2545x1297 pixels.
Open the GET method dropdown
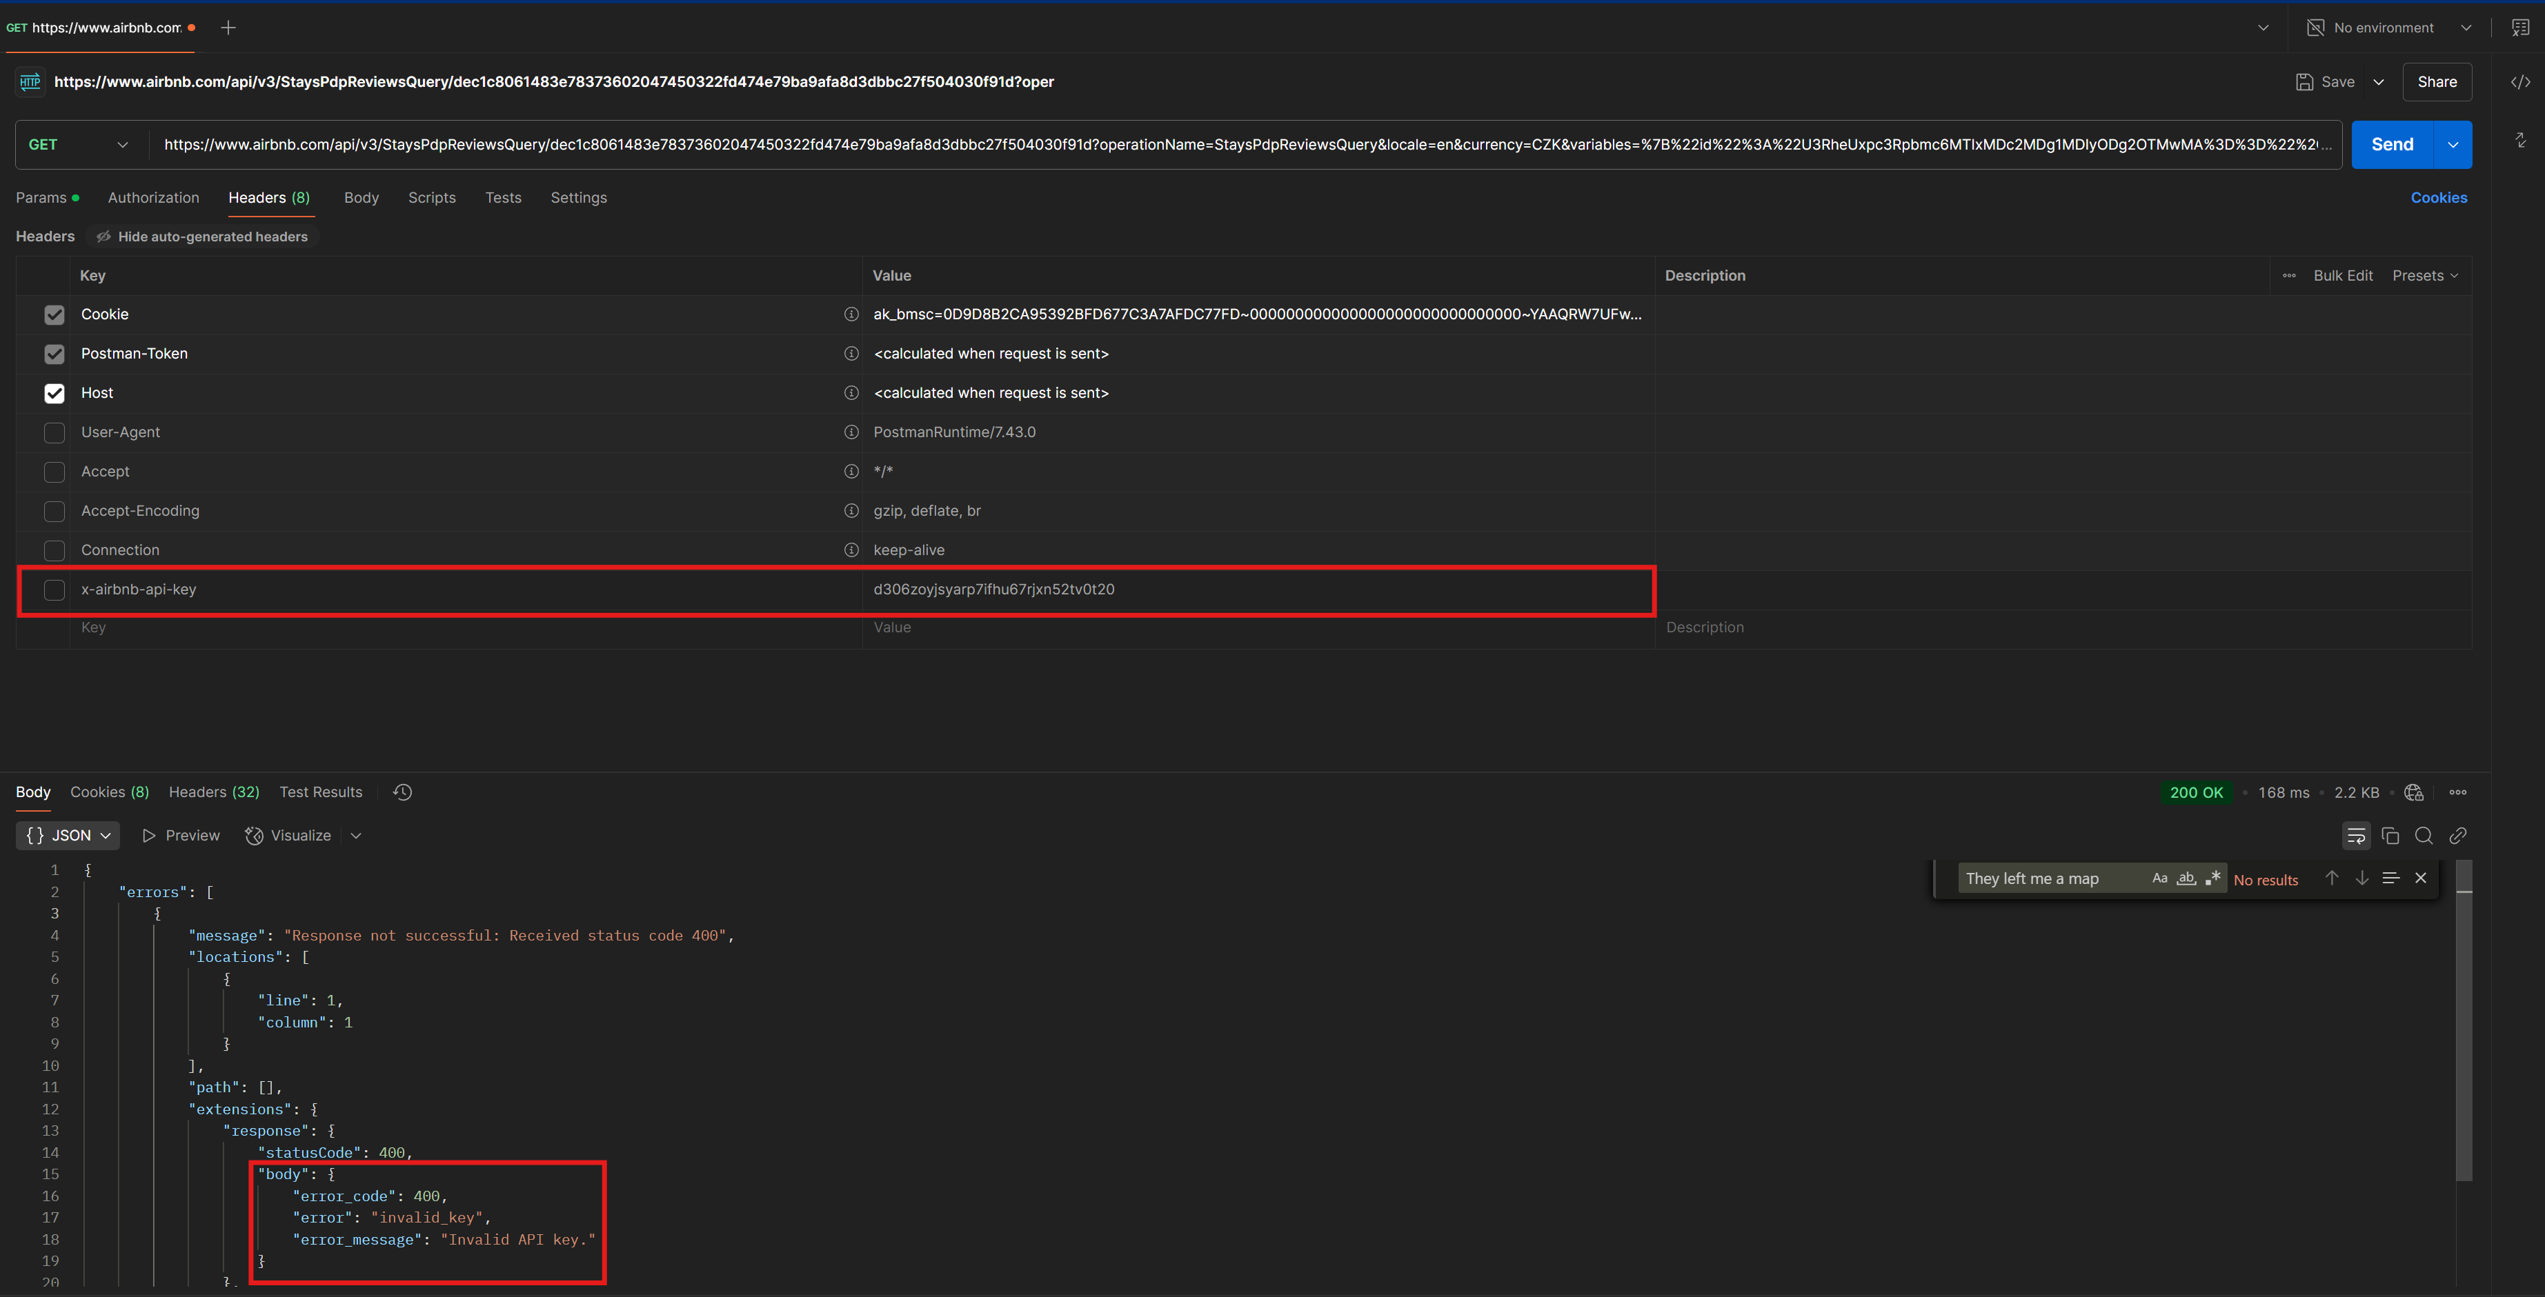coord(77,144)
